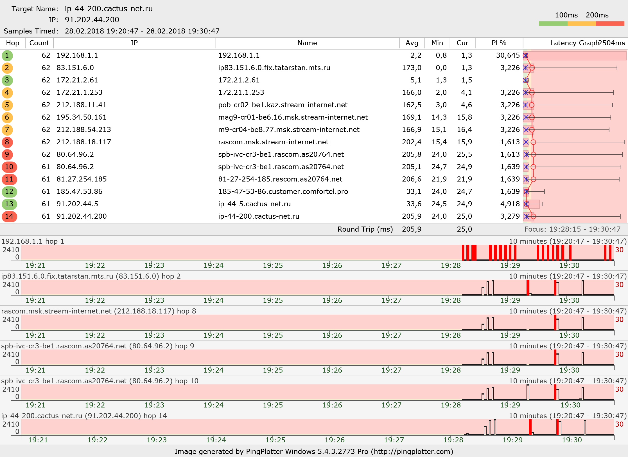The image size is (628, 457).
Task: Click packet loss value 4,918
Action: point(510,204)
